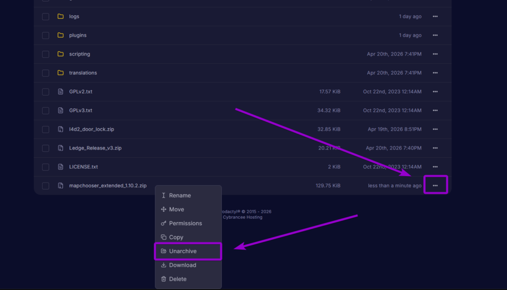Click the Unarchive icon next to Unarchive label
This screenshot has height=290, width=507.
pyautogui.click(x=164, y=251)
